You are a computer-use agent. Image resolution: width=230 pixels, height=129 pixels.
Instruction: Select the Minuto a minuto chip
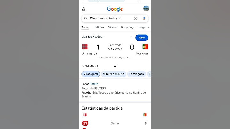point(113,74)
